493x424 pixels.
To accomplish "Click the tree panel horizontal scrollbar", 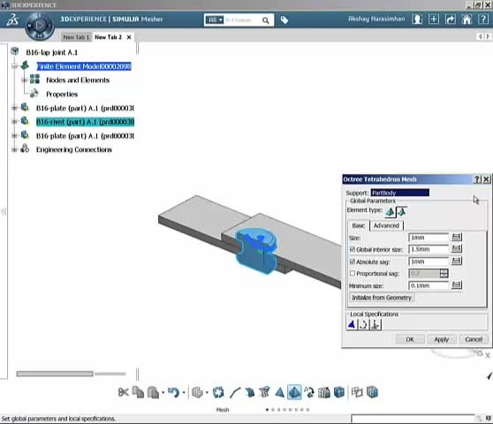I will coord(71,374).
